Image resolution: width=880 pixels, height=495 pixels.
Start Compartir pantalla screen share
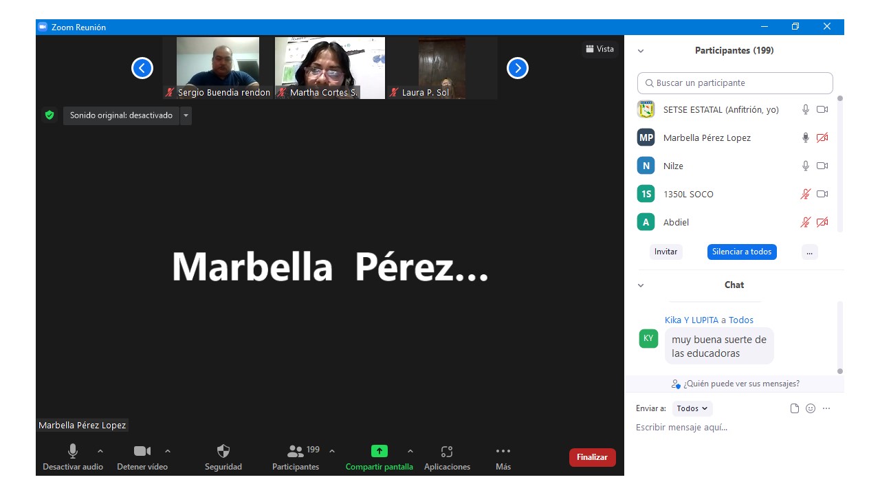coord(379,457)
